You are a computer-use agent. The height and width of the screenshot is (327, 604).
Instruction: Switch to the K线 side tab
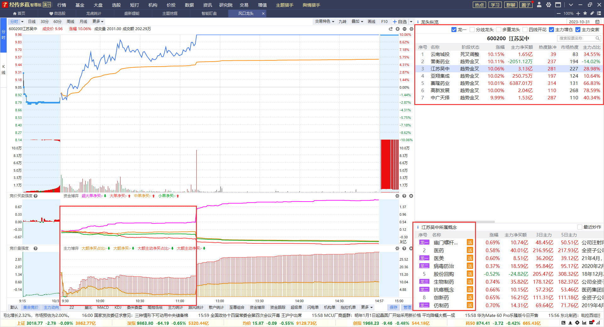point(3,69)
